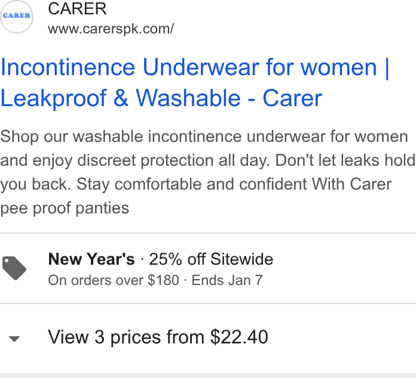
Task: Click the CARER advertiser name
Action: (x=77, y=8)
